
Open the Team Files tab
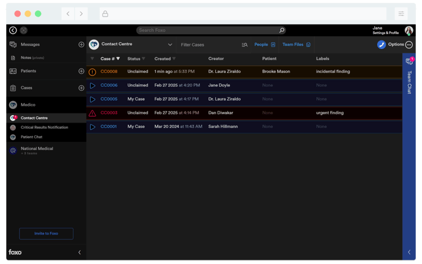click(296, 45)
